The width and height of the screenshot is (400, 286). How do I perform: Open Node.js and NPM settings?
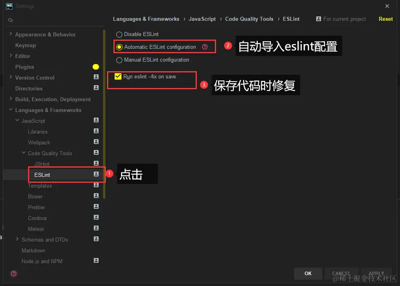pos(42,261)
